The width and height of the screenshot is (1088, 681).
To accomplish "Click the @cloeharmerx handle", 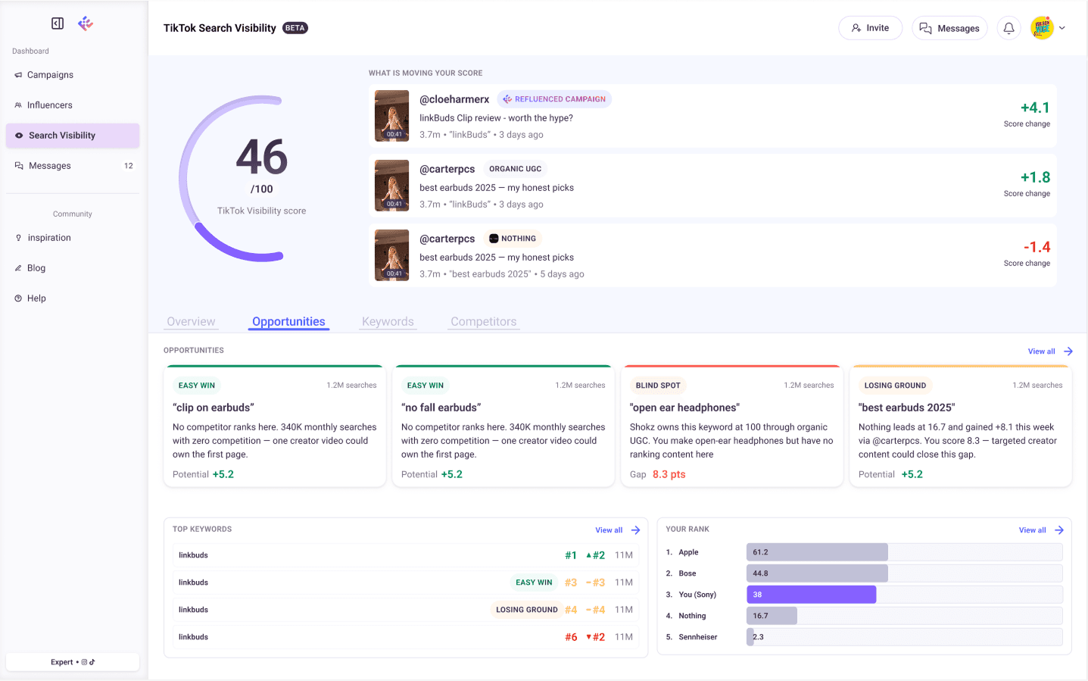I will pyautogui.click(x=454, y=99).
